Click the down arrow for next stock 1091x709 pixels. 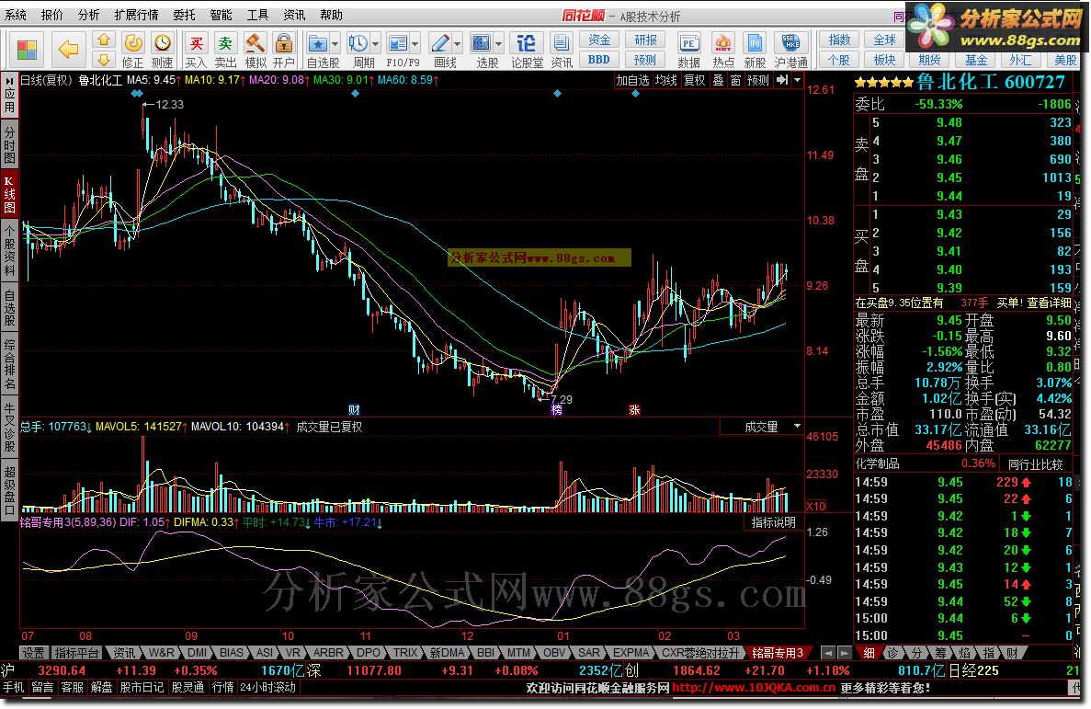click(x=104, y=59)
